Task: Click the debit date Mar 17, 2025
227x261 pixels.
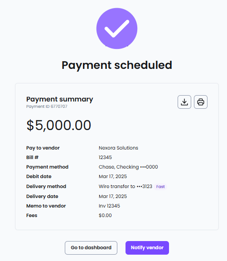Action: [113, 176]
